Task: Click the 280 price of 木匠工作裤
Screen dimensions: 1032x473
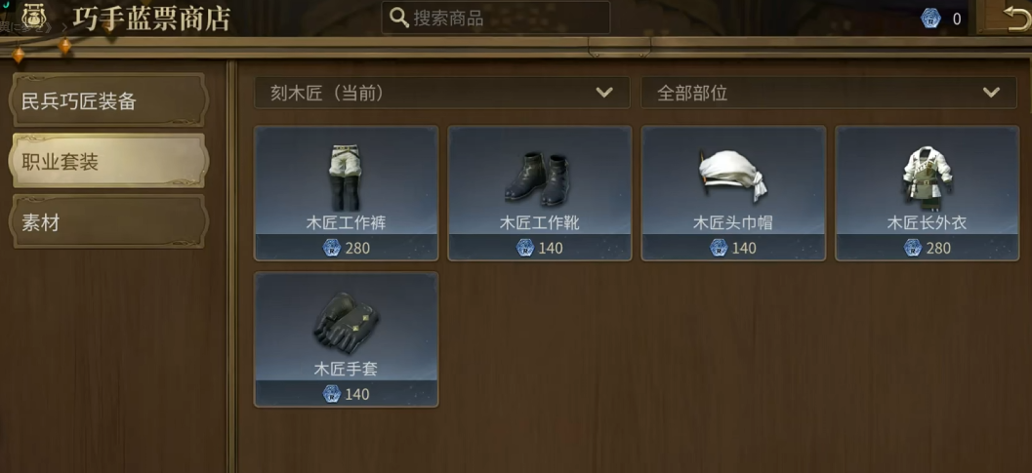Action: (x=357, y=248)
